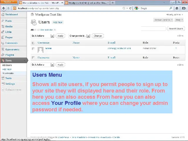Reload the page with the refresh icon
Screen dimensions: 188x141
click(130, 8)
